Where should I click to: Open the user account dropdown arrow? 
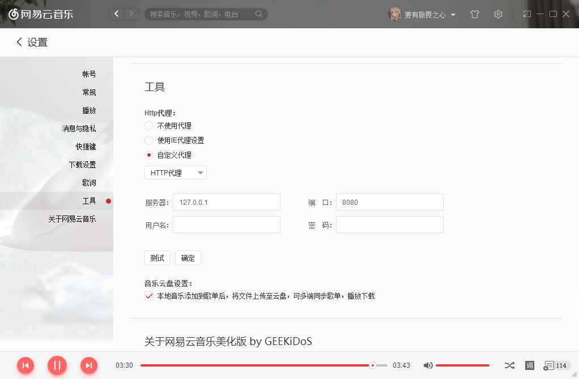pyautogui.click(x=453, y=15)
